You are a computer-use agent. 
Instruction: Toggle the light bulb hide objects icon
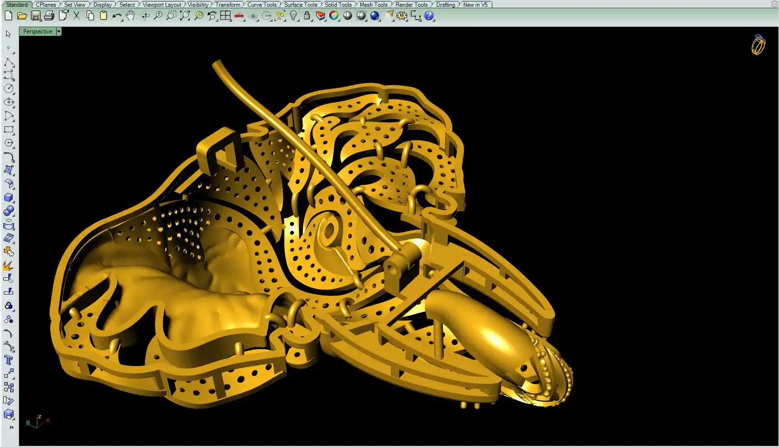coord(293,16)
